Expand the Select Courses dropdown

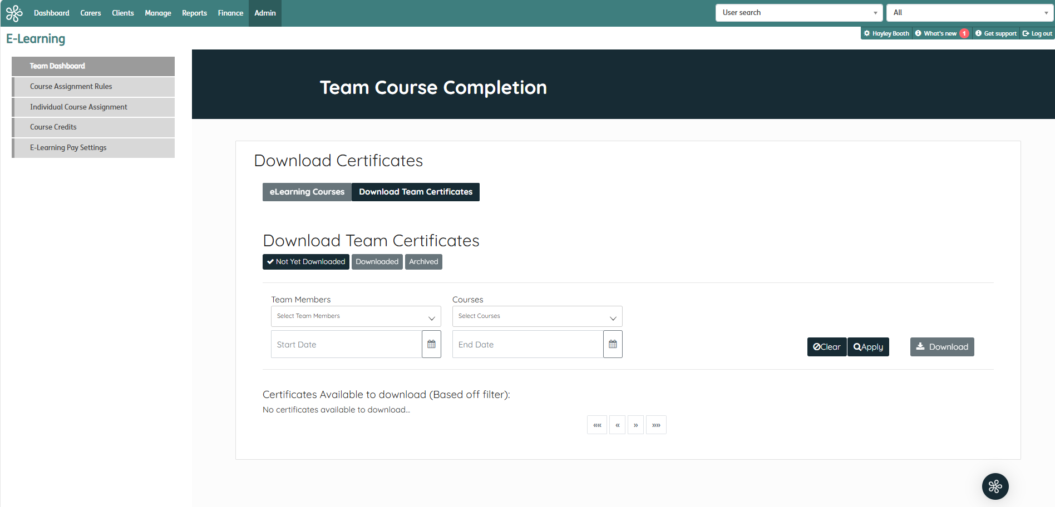click(537, 316)
